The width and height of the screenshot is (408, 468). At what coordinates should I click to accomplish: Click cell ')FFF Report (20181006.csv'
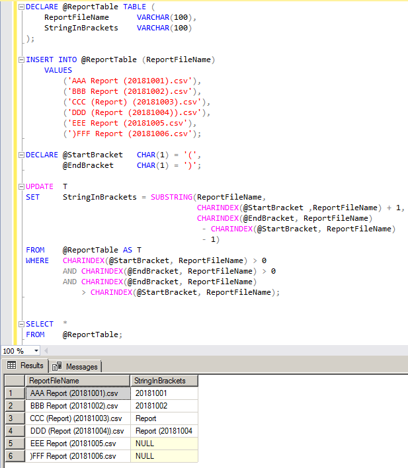tap(78, 455)
